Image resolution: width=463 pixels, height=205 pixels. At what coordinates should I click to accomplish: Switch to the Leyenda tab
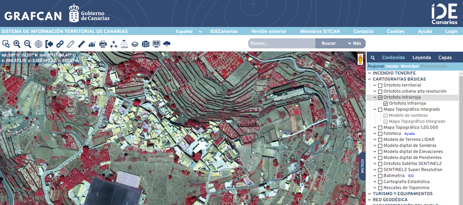(421, 57)
